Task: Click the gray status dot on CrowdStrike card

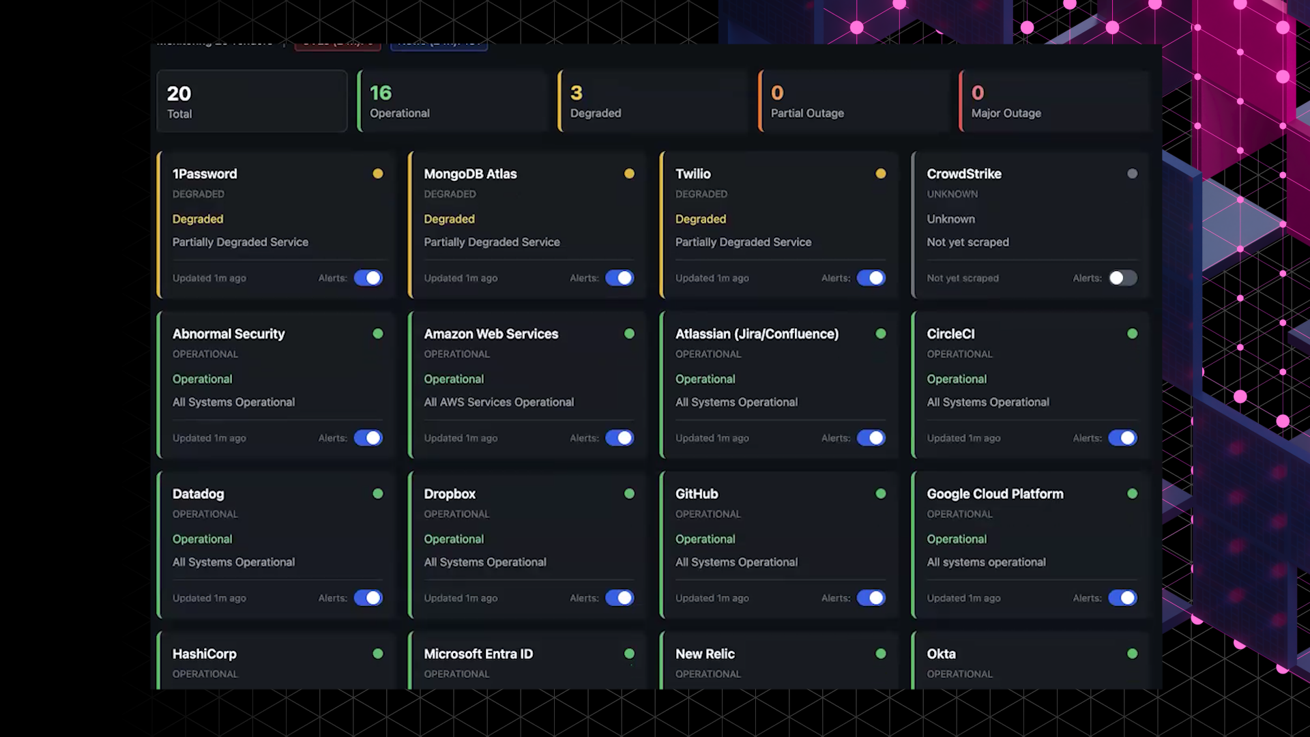Action: pyautogui.click(x=1133, y=173)
